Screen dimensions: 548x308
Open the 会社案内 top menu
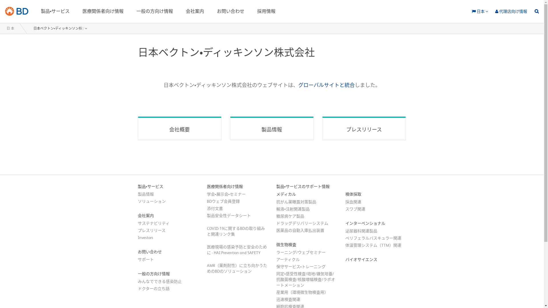click(x=195, y=11)
